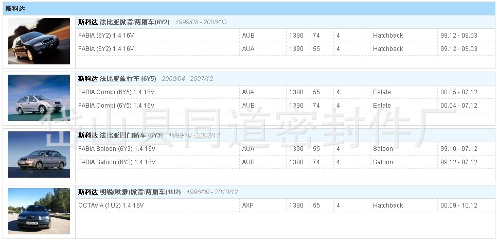The width and height of the screenshot is (497, 240).
Task: Click Hatchback in the FABIA (6Y2) AUB row
Action: 388,36
